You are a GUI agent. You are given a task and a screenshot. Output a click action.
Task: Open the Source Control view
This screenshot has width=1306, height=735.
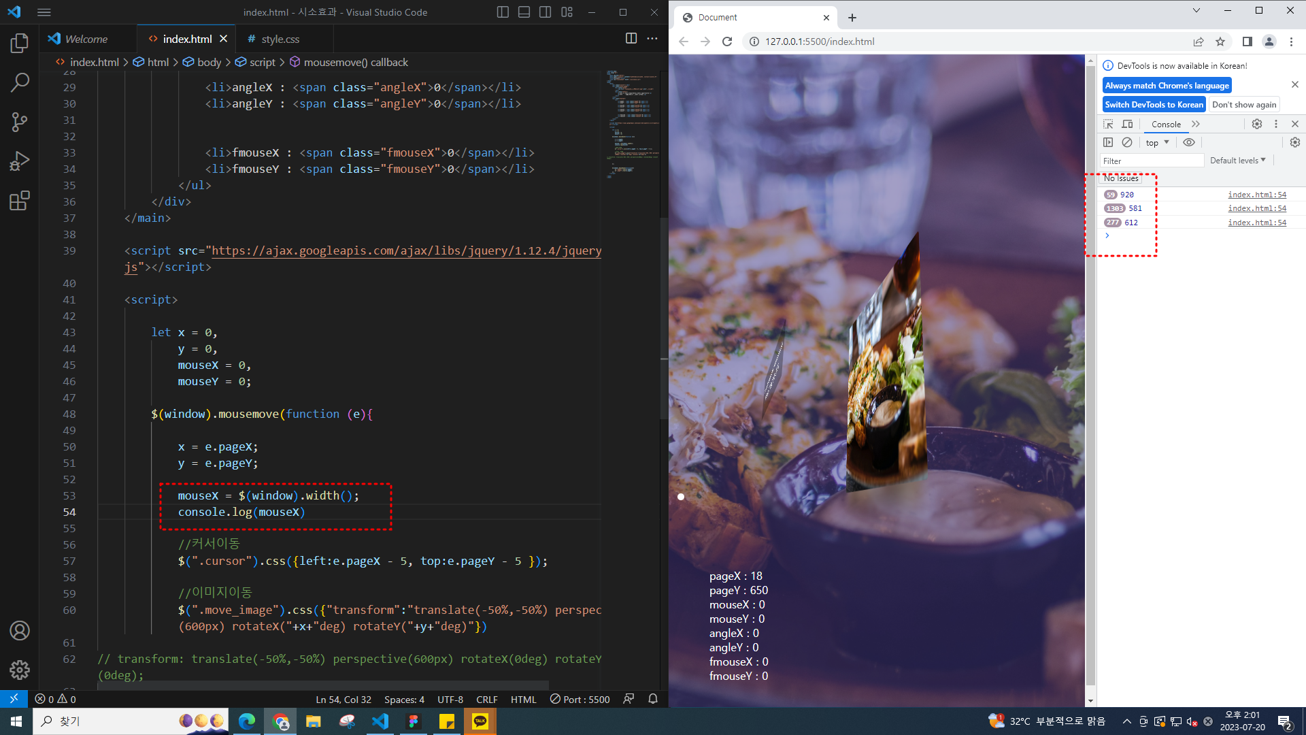pyautogui.click(x=20, y=122)
